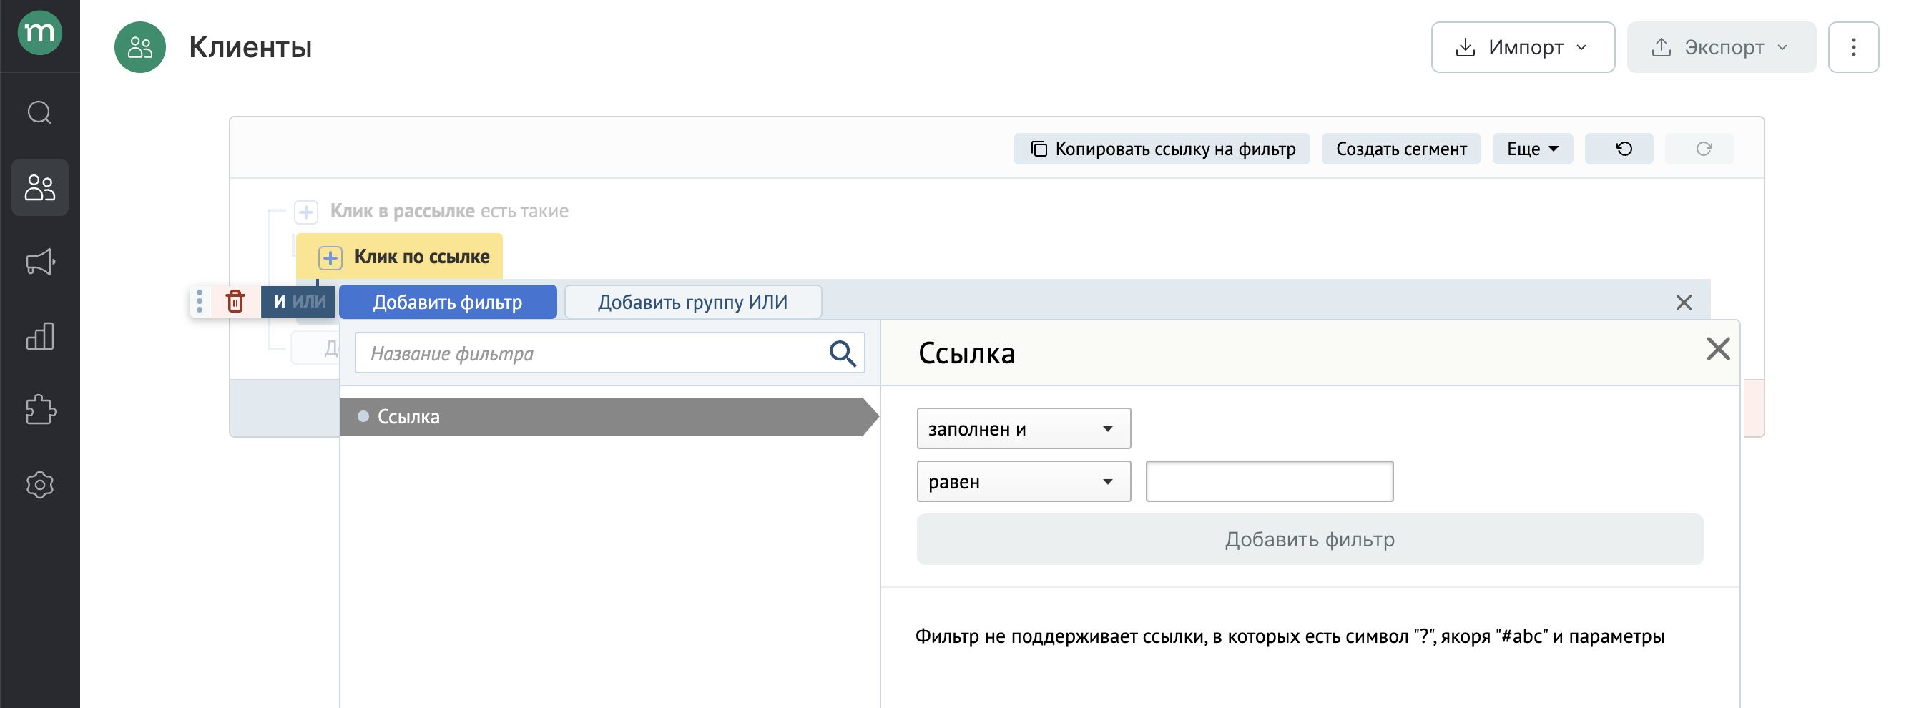1914x708 pixels.
Task: Open the campaigns megaphone icon
Action: [39, 262]
